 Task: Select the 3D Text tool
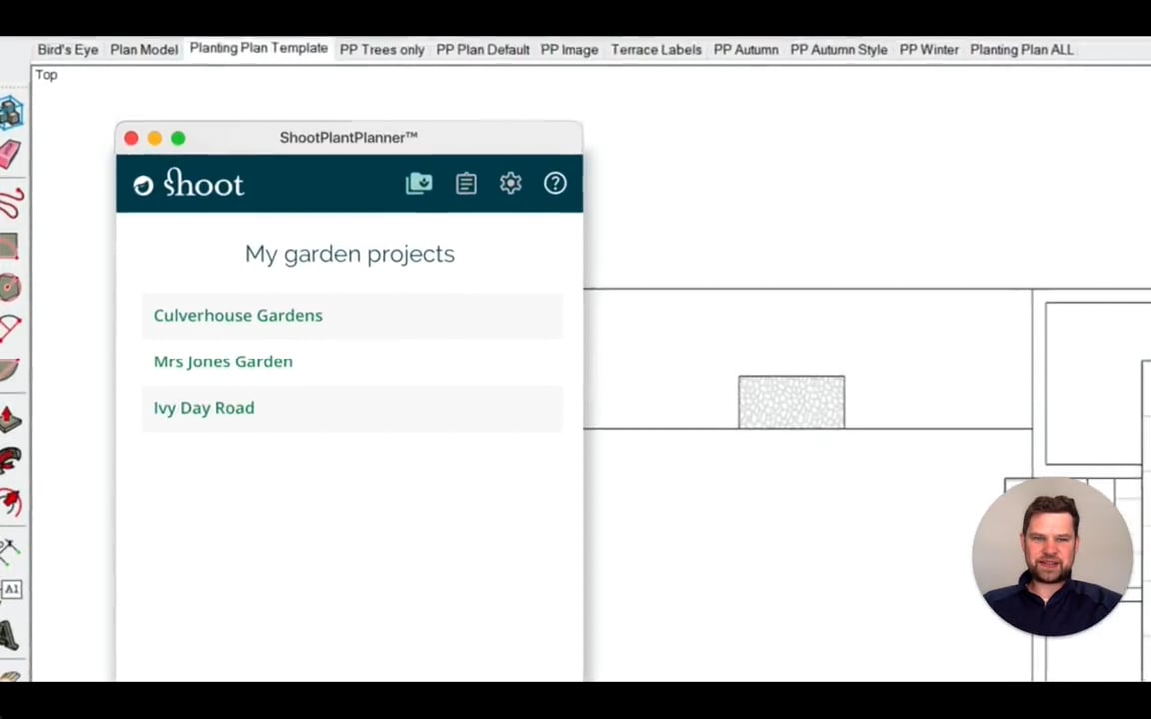(9, 635)
